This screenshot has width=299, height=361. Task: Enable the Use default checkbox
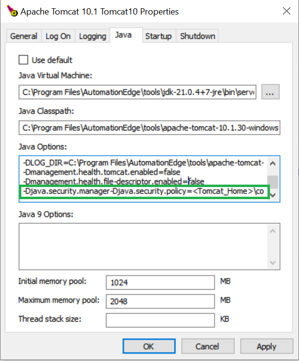coord(23,60)
